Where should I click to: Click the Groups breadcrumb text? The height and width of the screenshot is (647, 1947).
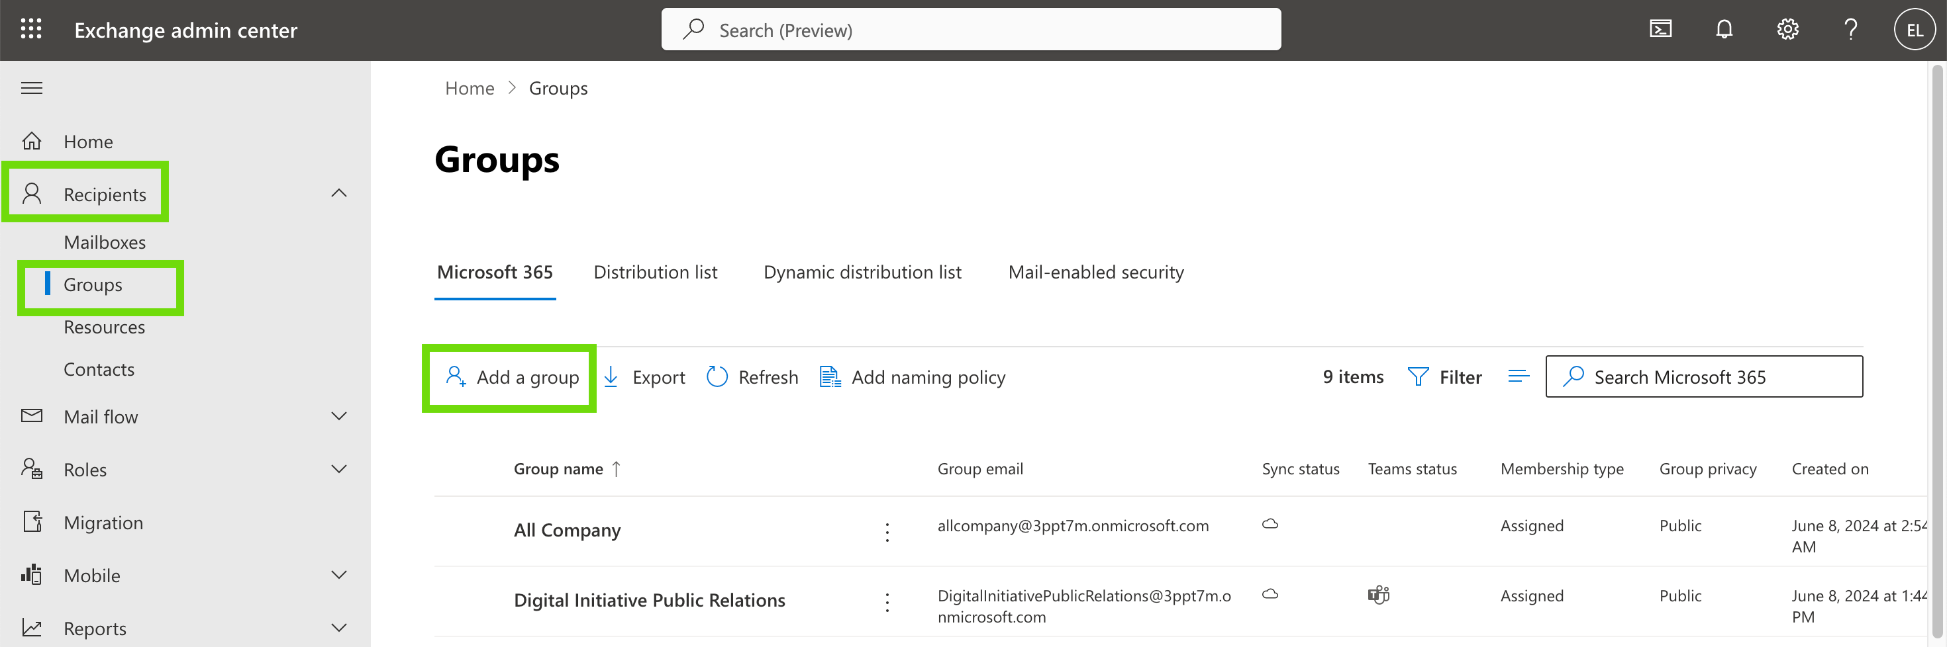[558, 89]
